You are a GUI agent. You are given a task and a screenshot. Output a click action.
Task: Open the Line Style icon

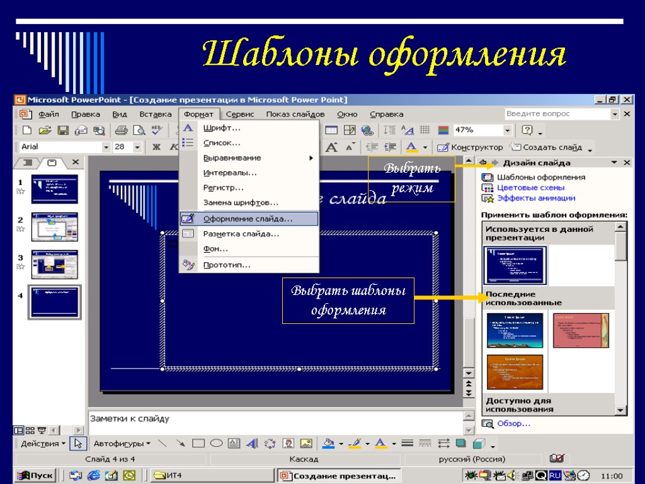(x=408, y=443)
